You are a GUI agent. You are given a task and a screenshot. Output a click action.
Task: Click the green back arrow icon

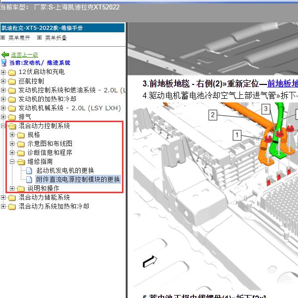(x=5, y=55)
